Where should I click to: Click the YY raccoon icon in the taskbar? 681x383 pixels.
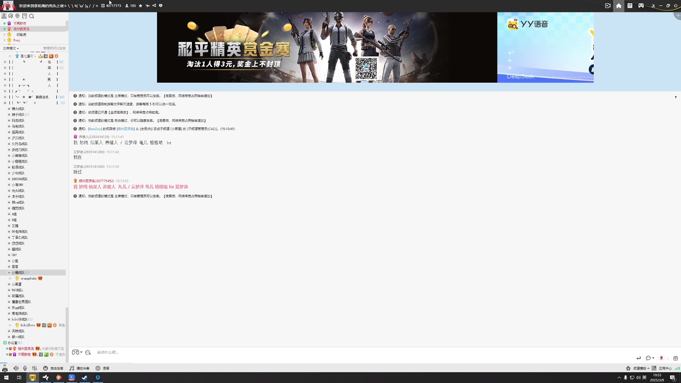[33, 378]
